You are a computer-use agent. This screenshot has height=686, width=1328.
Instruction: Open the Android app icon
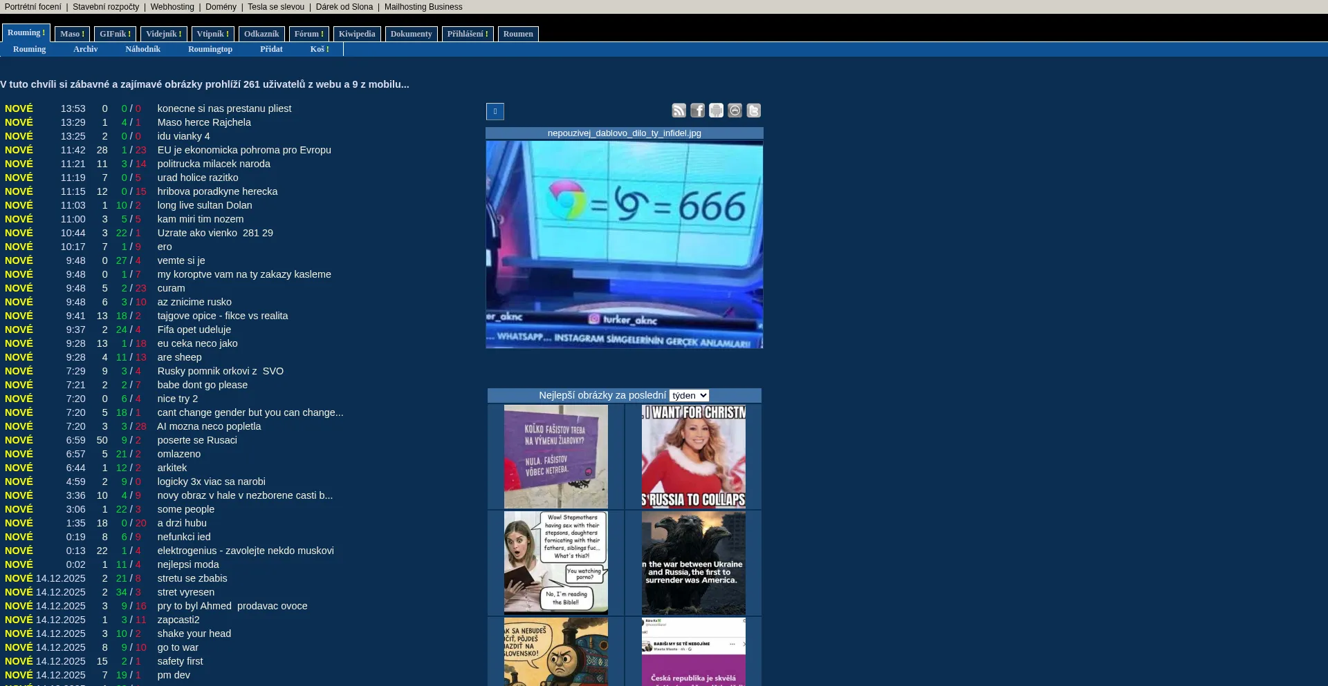[x=716, y=111]
